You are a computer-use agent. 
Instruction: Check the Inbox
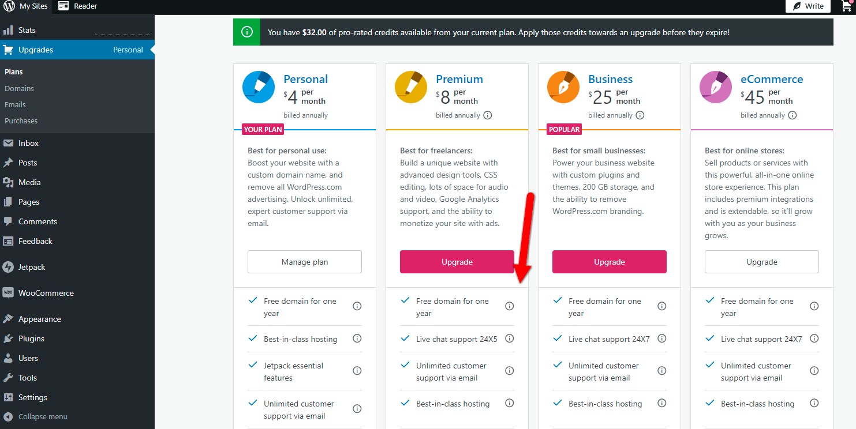pos(27,142)
